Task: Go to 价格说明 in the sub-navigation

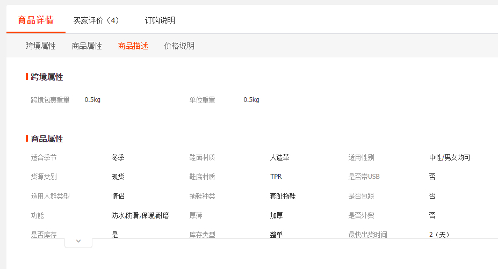Action: (x=179, y=46)
